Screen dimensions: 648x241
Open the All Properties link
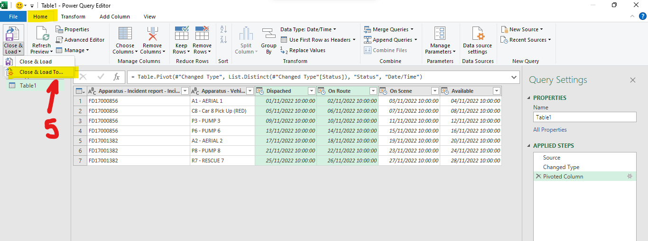point(550,130)
